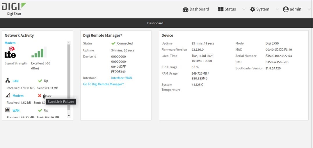Click the green check next to WAN Up
Screen dimensions: 313x148
(x=40, y=110)
